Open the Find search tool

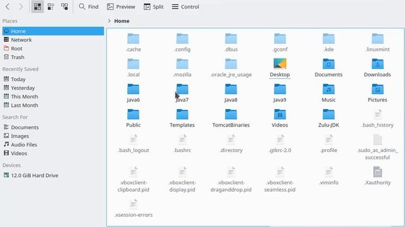coord(89,7)
